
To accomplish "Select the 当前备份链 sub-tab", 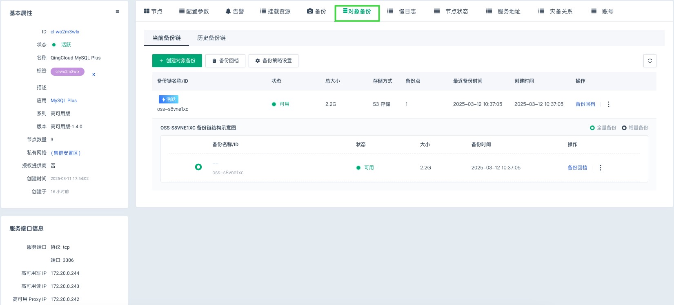I will click(x=167, y=38).
